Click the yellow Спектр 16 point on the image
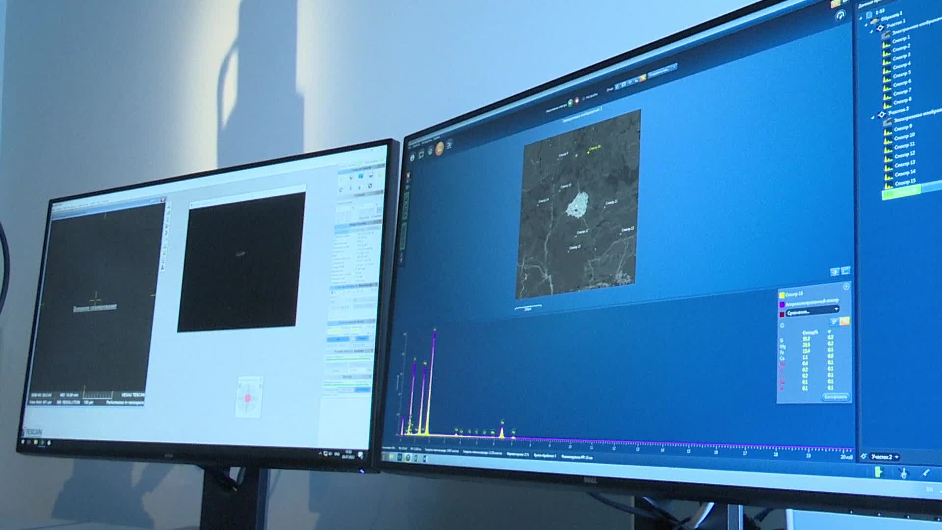 588,153
